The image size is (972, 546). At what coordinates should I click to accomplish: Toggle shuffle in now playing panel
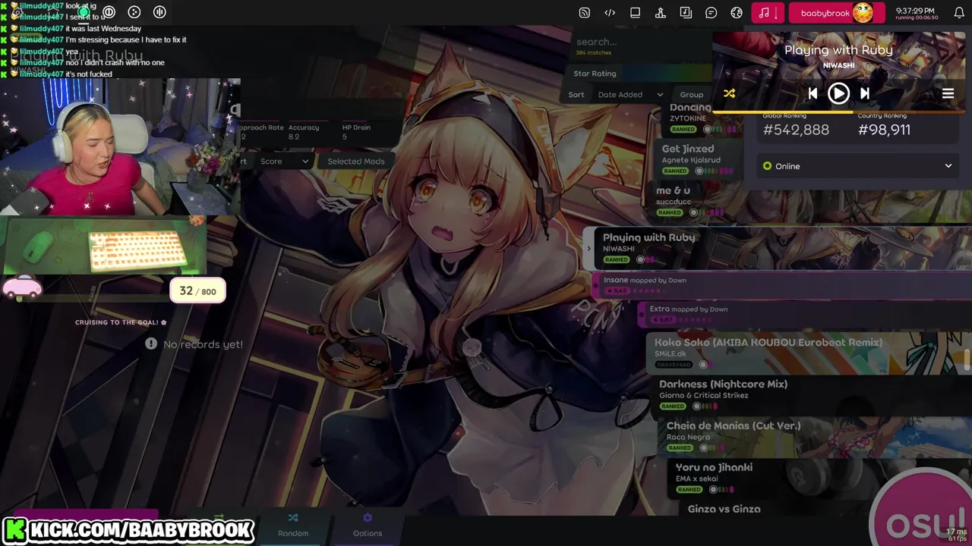tap(729, 93)
